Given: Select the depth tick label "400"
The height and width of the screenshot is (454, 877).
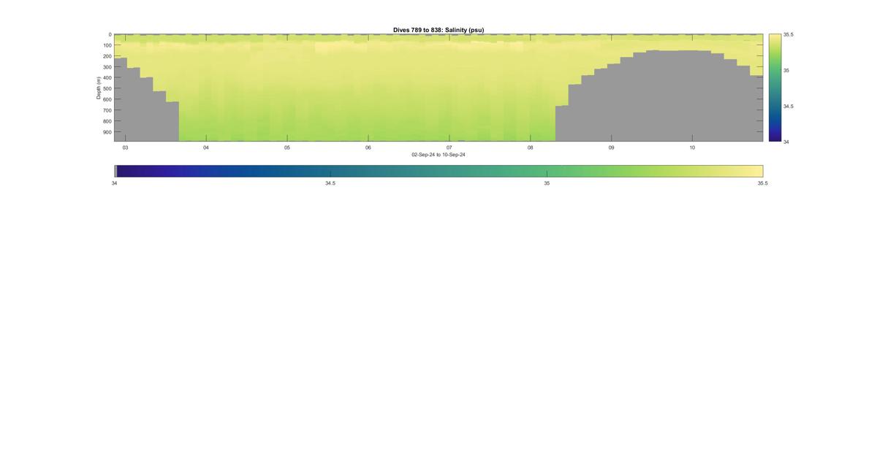Looking at the screenshot, I should click(107, 78).
